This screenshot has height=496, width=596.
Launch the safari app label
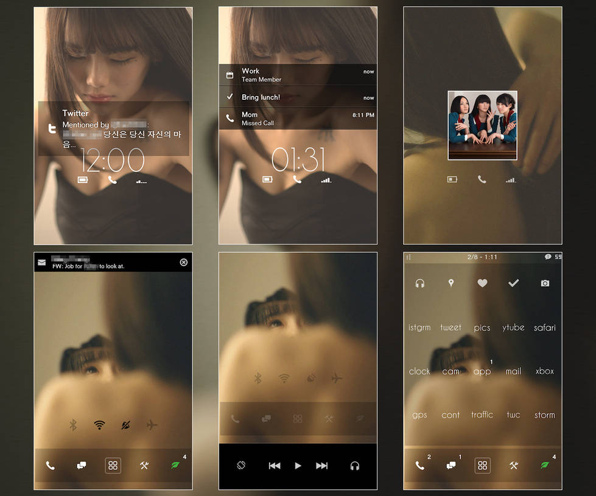click(545, 328)
